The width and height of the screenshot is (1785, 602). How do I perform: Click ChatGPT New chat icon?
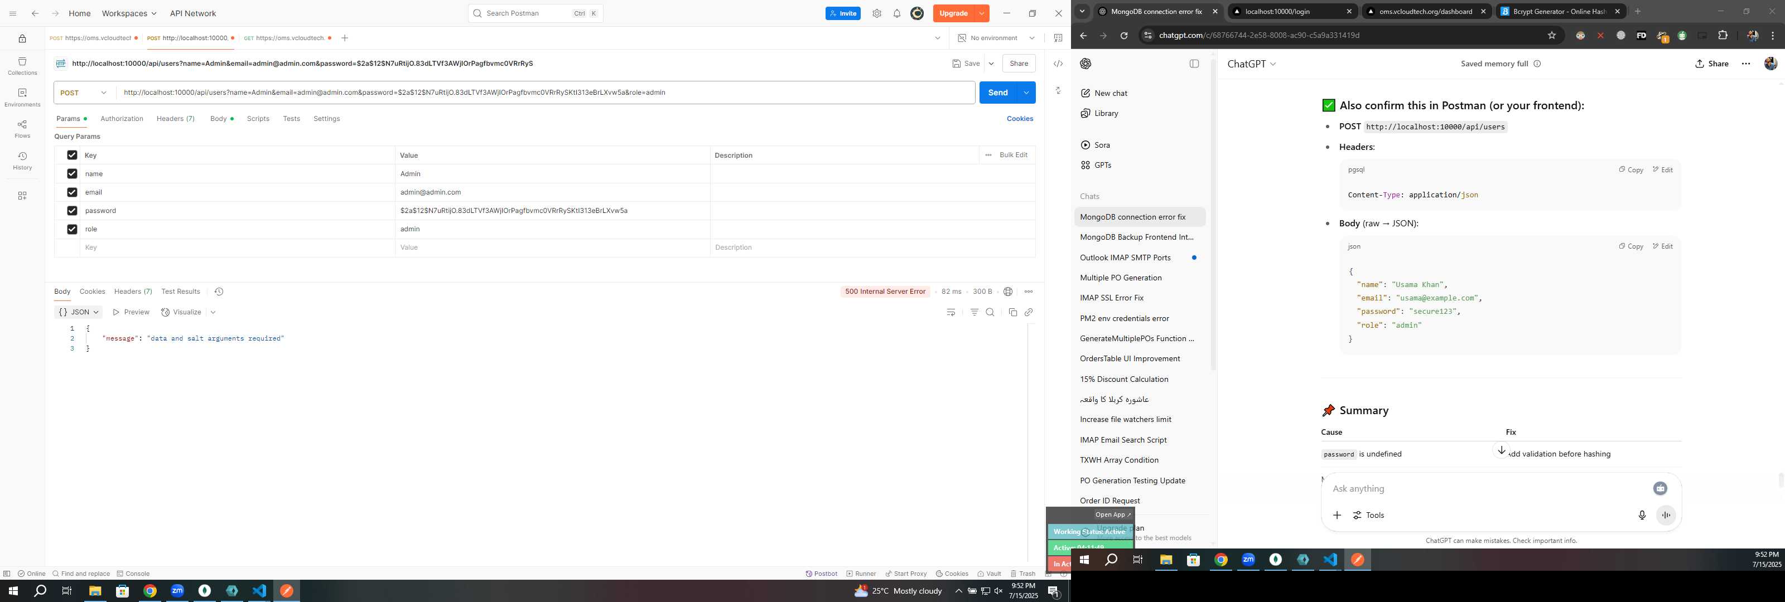(x=1086, y=93)
